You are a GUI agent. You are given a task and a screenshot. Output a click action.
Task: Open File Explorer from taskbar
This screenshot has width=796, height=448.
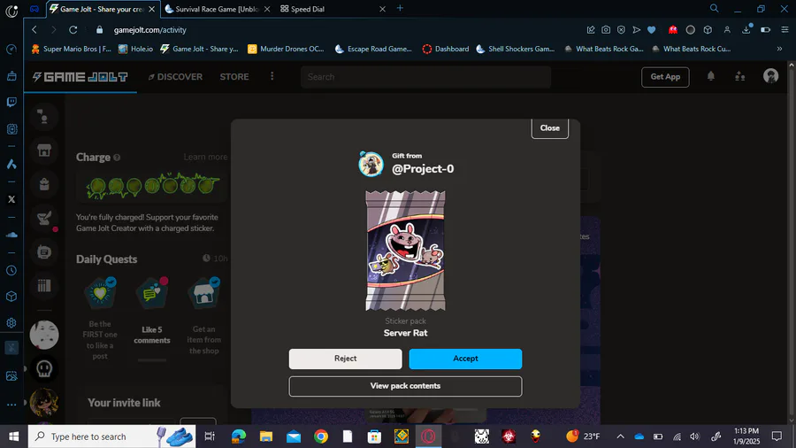pos(266,436)
